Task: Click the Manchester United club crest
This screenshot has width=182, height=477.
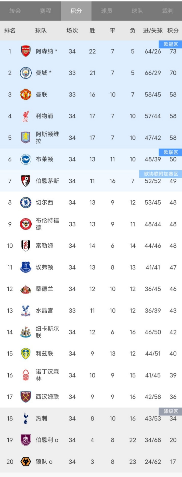Action: pyautogui.click(x=26, y=94)
